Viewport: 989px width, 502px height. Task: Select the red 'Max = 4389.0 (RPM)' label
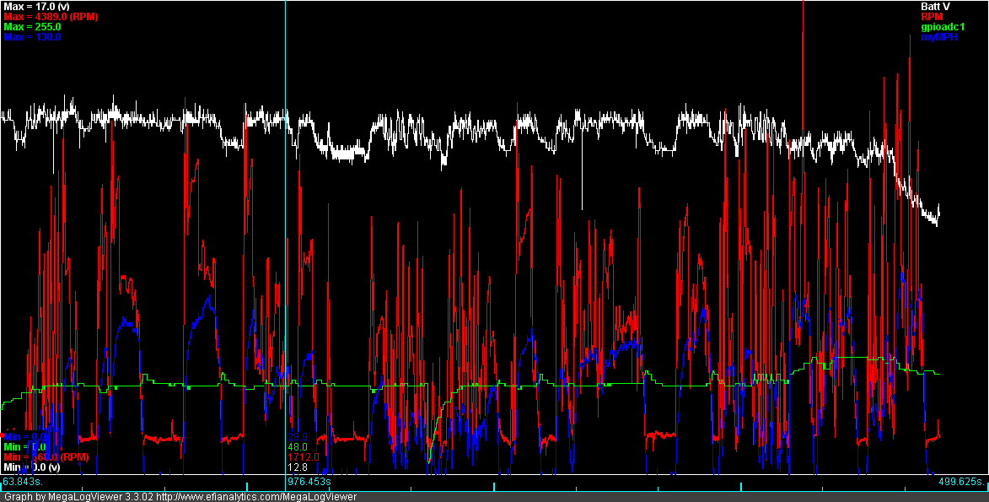click(x=51, y=16)
